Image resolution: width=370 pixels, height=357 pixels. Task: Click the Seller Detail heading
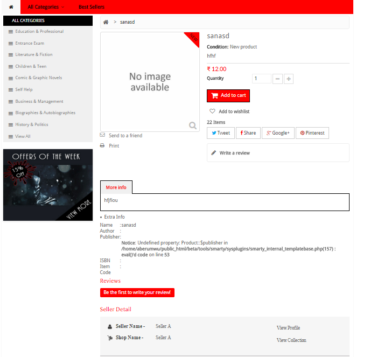115,309
